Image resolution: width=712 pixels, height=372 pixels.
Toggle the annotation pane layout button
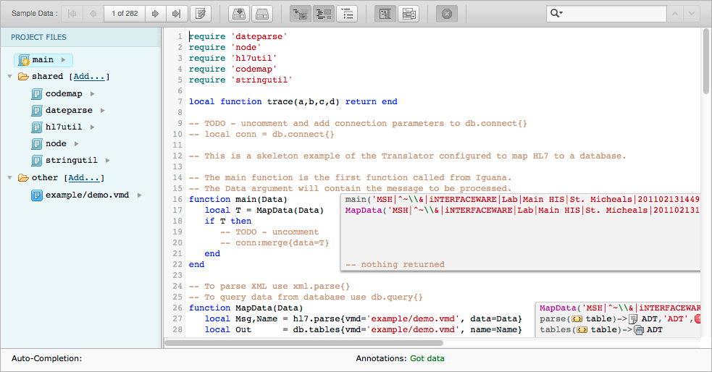pos(385,14)
